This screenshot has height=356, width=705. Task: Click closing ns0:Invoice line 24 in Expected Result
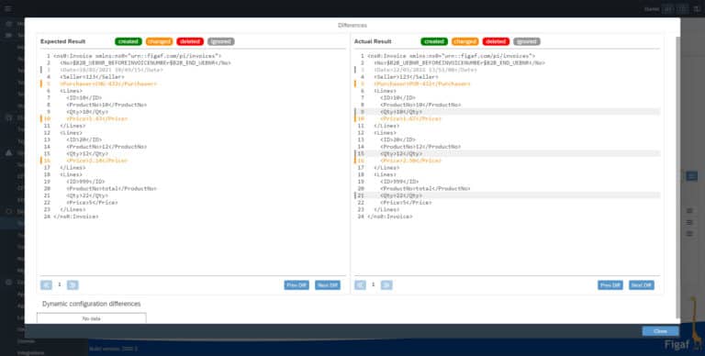point(75,217)
